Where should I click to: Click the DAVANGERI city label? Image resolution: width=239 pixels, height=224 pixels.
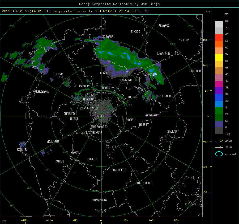(119, 170)
